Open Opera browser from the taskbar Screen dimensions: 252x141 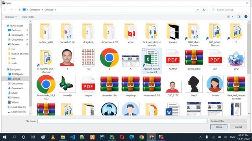[122, 137]
